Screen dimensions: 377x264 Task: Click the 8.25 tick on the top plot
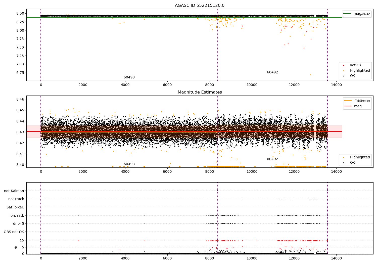pyautogui.click(x=20, y=22)
